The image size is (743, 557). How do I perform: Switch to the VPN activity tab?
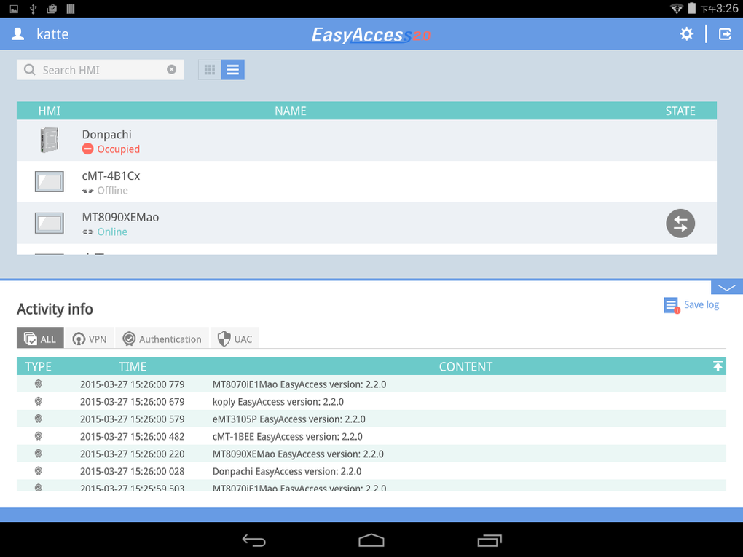(89, 338)
